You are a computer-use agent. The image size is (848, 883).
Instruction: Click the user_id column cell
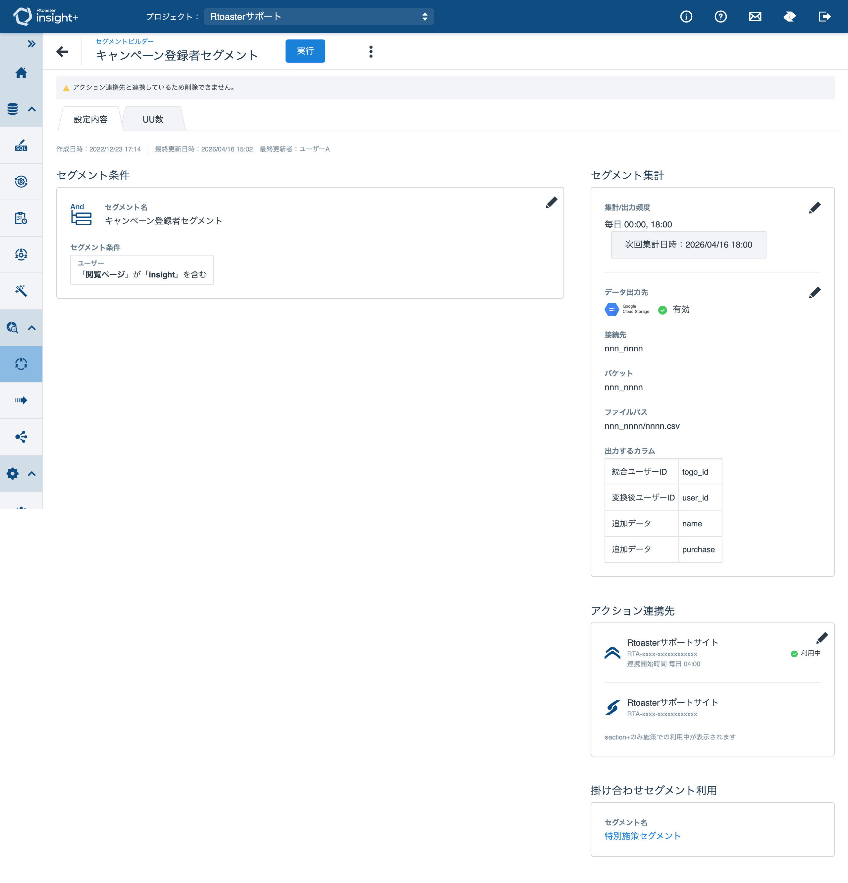(x=700, y=498)
